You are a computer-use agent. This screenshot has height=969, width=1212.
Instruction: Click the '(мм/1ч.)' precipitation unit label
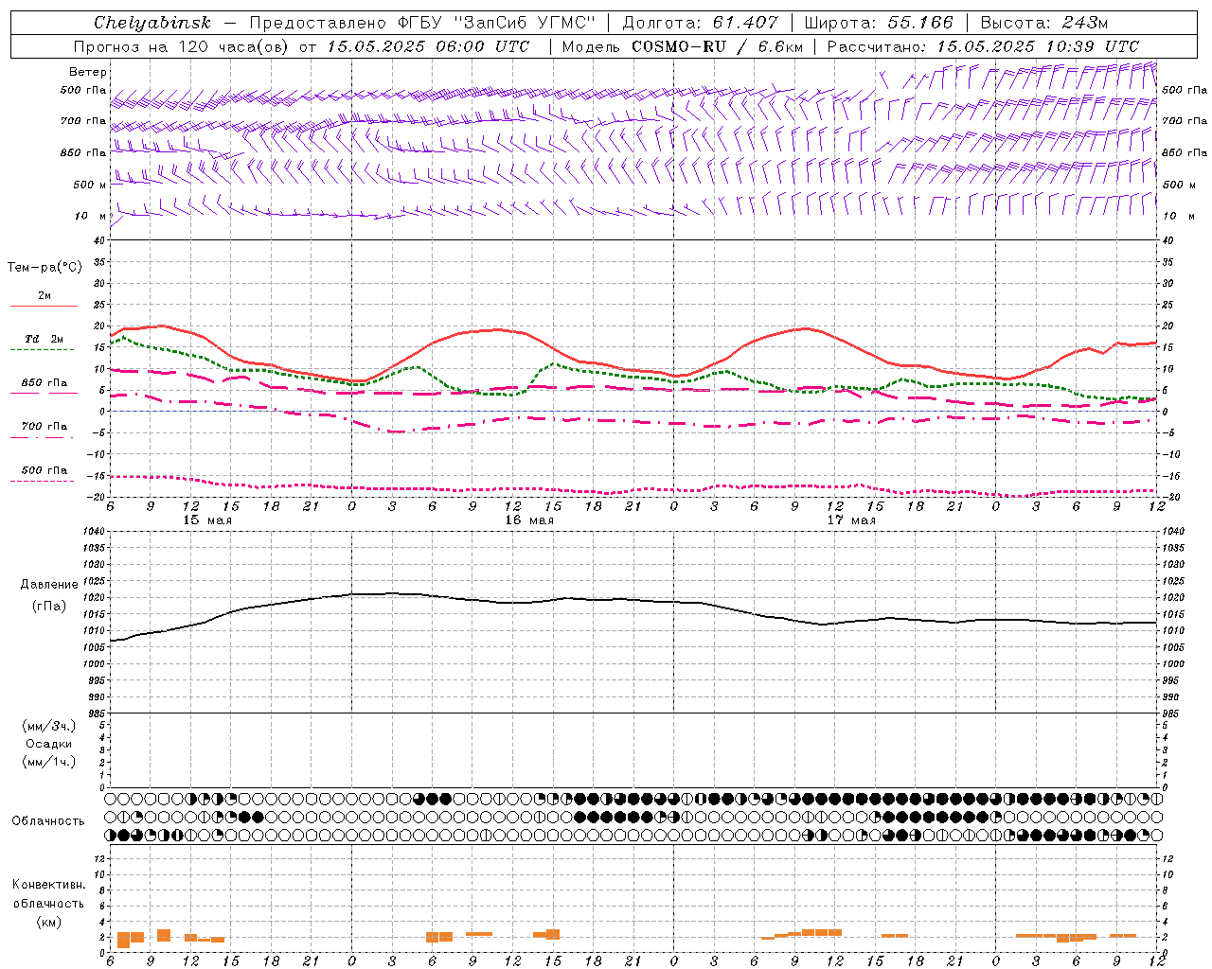tap(49, 762)
